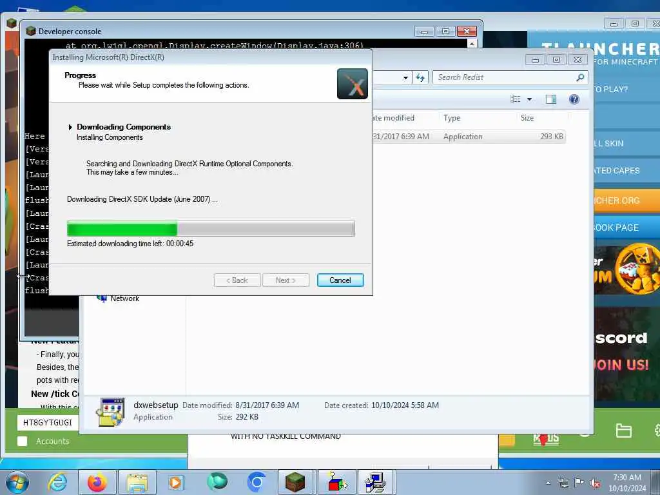This screenshot has height=495, width=660.
Task: Cancel the DirectX installation
Action: tap(340, 280)
